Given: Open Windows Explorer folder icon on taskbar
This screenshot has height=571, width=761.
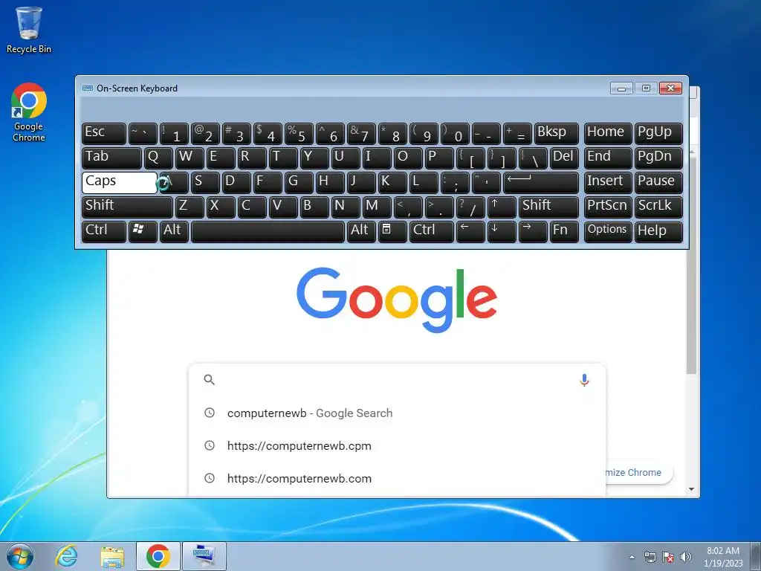Looking at the screenshot, I should click(112, 556).
